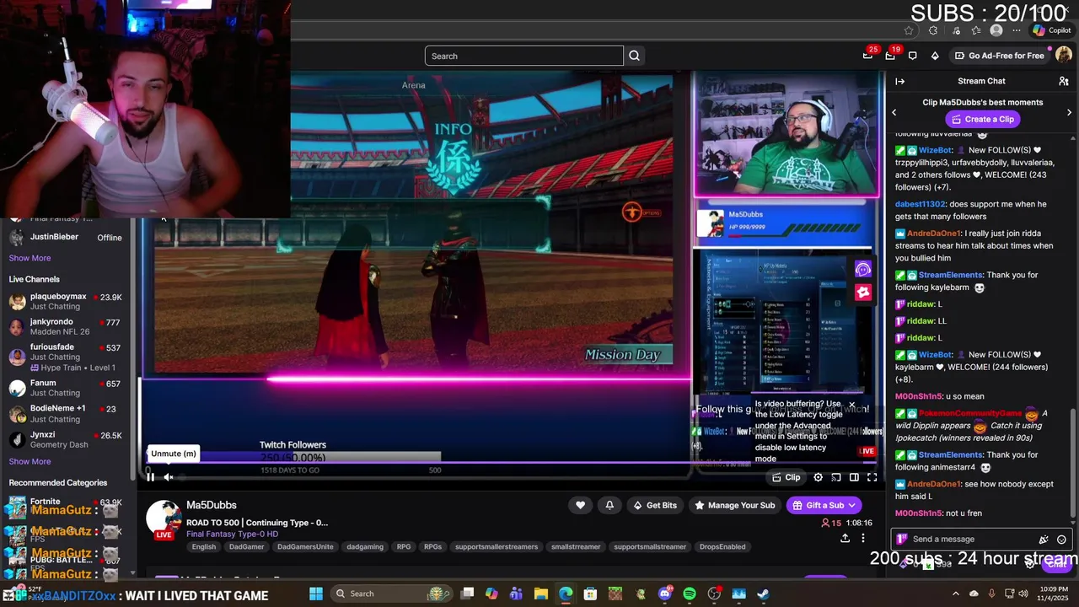The height and width of the screenshot is (607, 1079).
Task: Cast the stream using the cast icon
Action: 836,477
